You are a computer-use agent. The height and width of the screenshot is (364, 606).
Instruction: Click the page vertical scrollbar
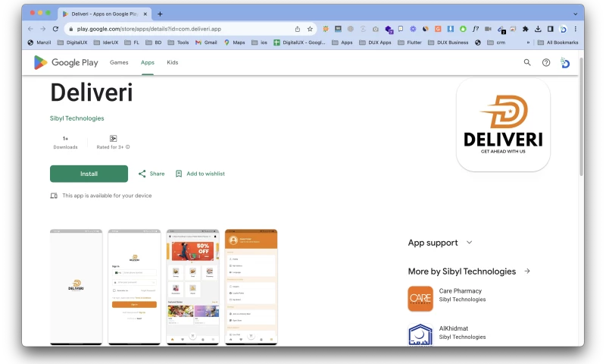tap(581, 118)
